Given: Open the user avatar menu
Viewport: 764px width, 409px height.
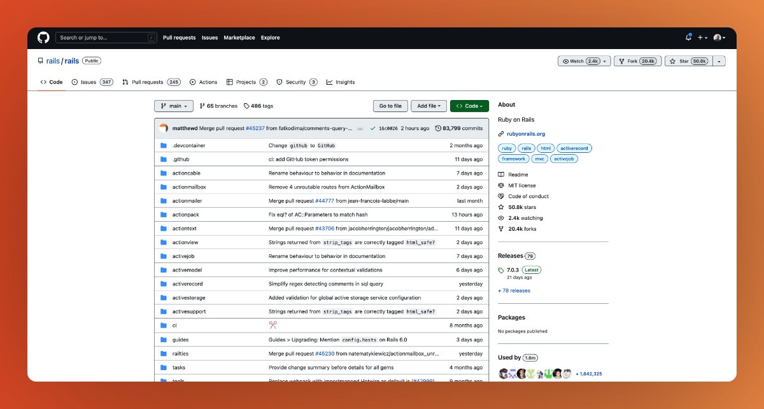Looking at the screenshot, I should pyautogui.click(x=719, y=38).
